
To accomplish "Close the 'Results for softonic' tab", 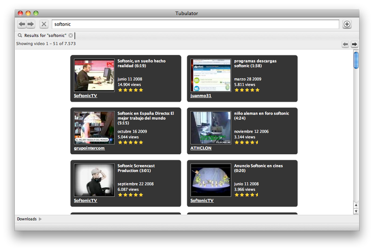I will coord(70,35).
